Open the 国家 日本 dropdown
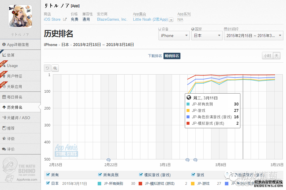286x190 pixels. (207, 36)
